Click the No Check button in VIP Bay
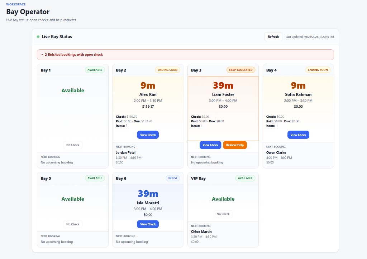 coord(223,214)
